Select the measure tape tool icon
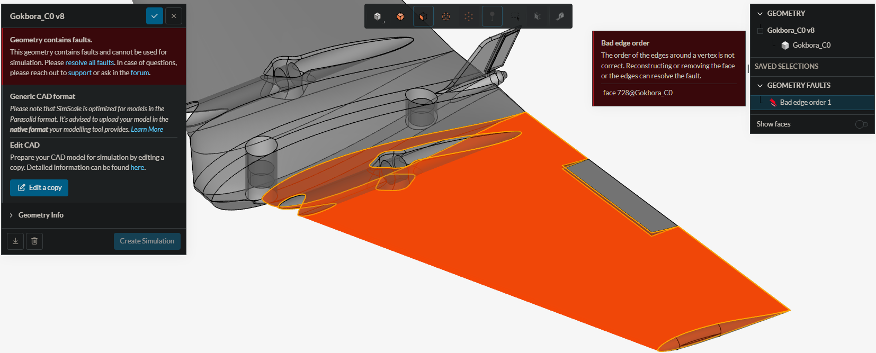This screenshot has height=353, width=876. pyautogui.click(x=560, y=16)
